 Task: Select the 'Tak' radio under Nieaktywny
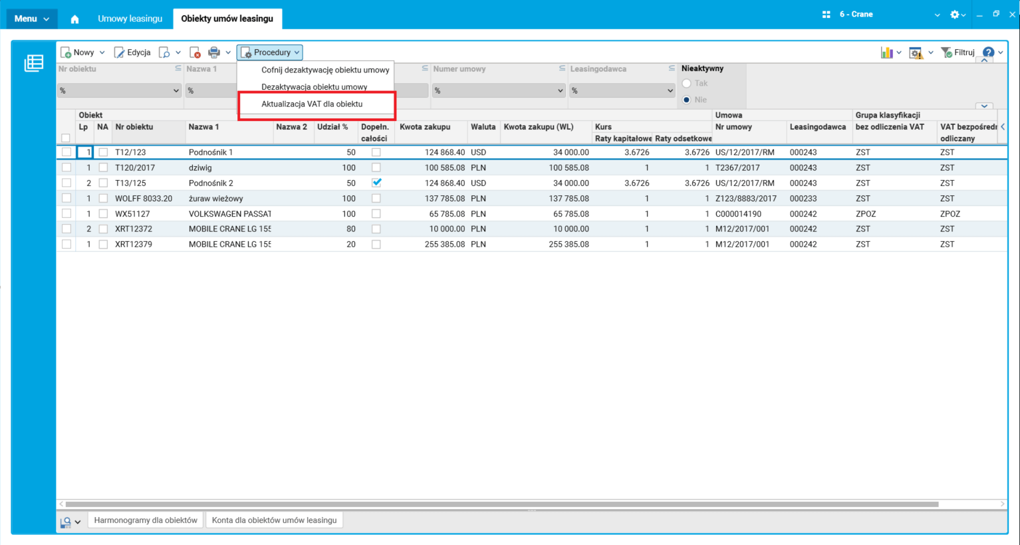pos(687,84)
